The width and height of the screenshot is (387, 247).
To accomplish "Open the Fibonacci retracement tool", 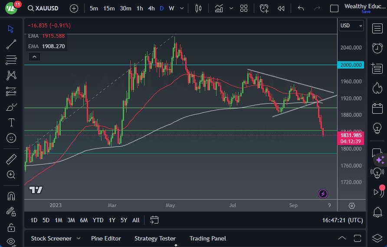I will click(x=11, y=91).
